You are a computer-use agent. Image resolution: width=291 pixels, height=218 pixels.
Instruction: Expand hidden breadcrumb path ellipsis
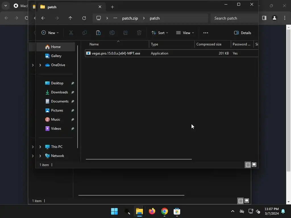(x=115, y=18)
